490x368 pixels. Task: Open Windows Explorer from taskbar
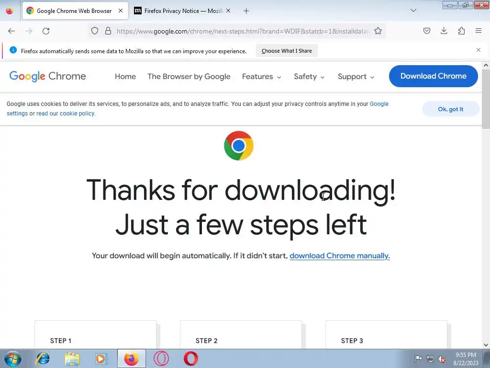click(72, 358)
